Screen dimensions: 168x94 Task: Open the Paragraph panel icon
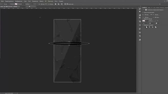pyautogui.click(x=140, y=36)
